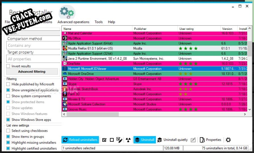The height and width of the screenshot is (153, 254).
Task: Click the Paint 3D icon
Action: [65, 94]
